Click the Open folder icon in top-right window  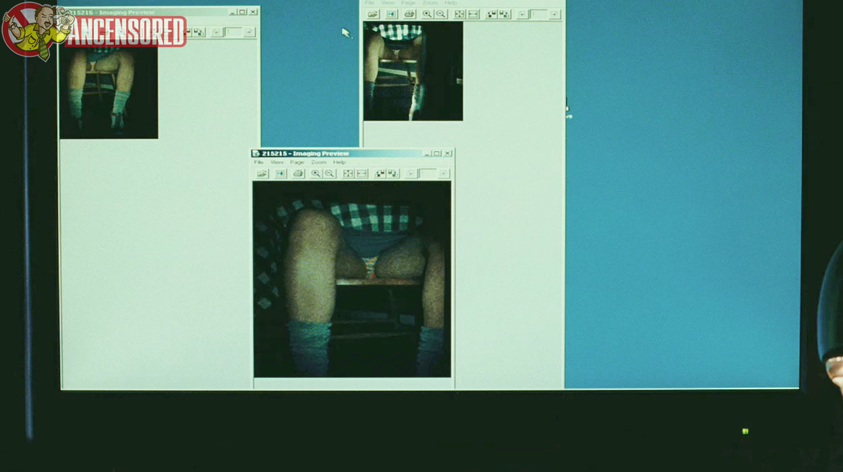pos(373,14)
